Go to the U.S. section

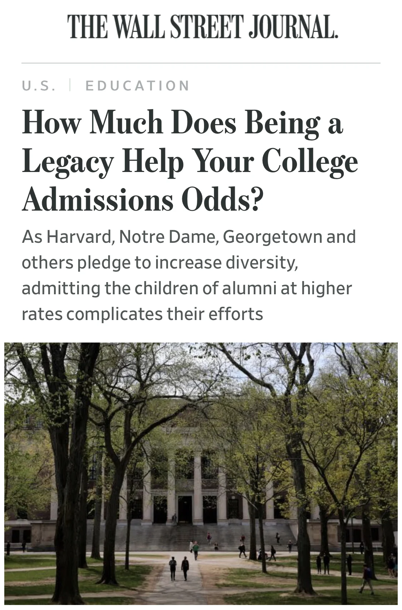pos(39,86)
